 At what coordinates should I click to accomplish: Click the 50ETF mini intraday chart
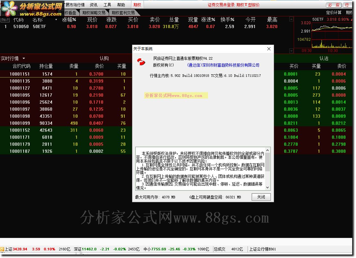tap(332, 35)
